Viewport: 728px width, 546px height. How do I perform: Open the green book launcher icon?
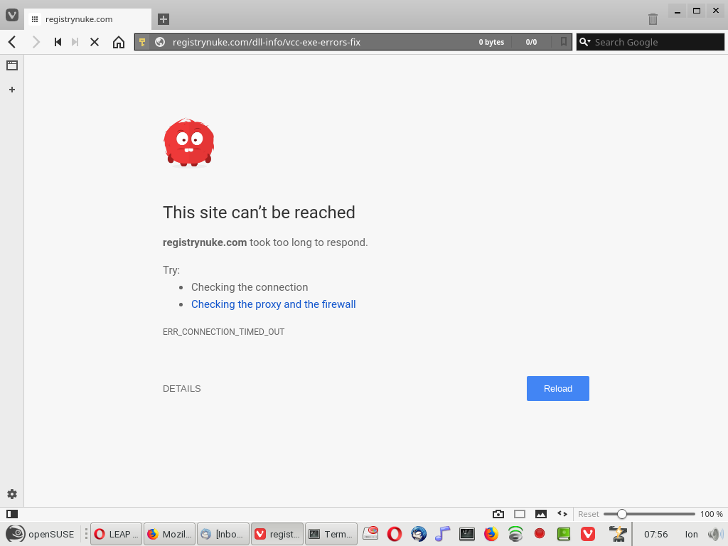[563, 534]
